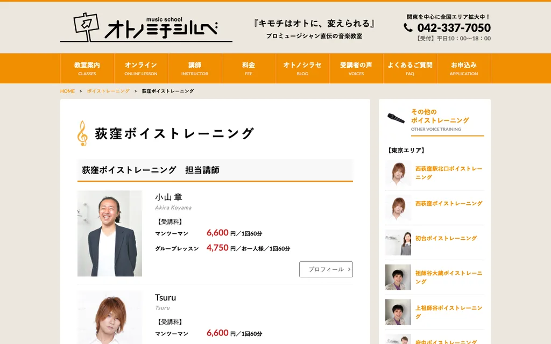The image size is (551, 344).
Task: Click the Otonomichishirube music school logo
Action: point(146,27)
